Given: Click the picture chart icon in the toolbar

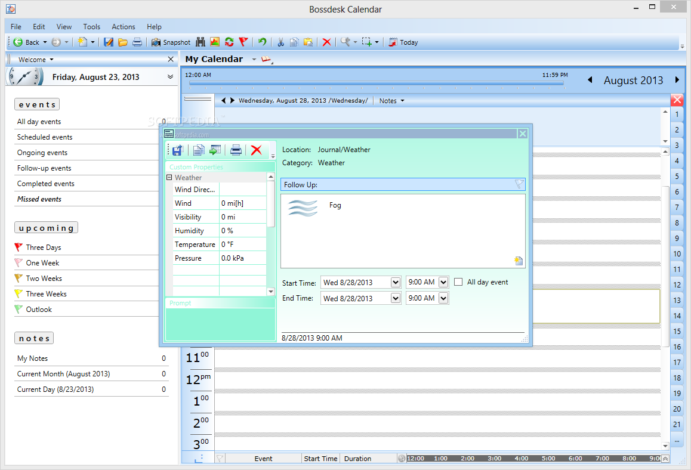Looking at the screenshot, I should coord(215,42).
